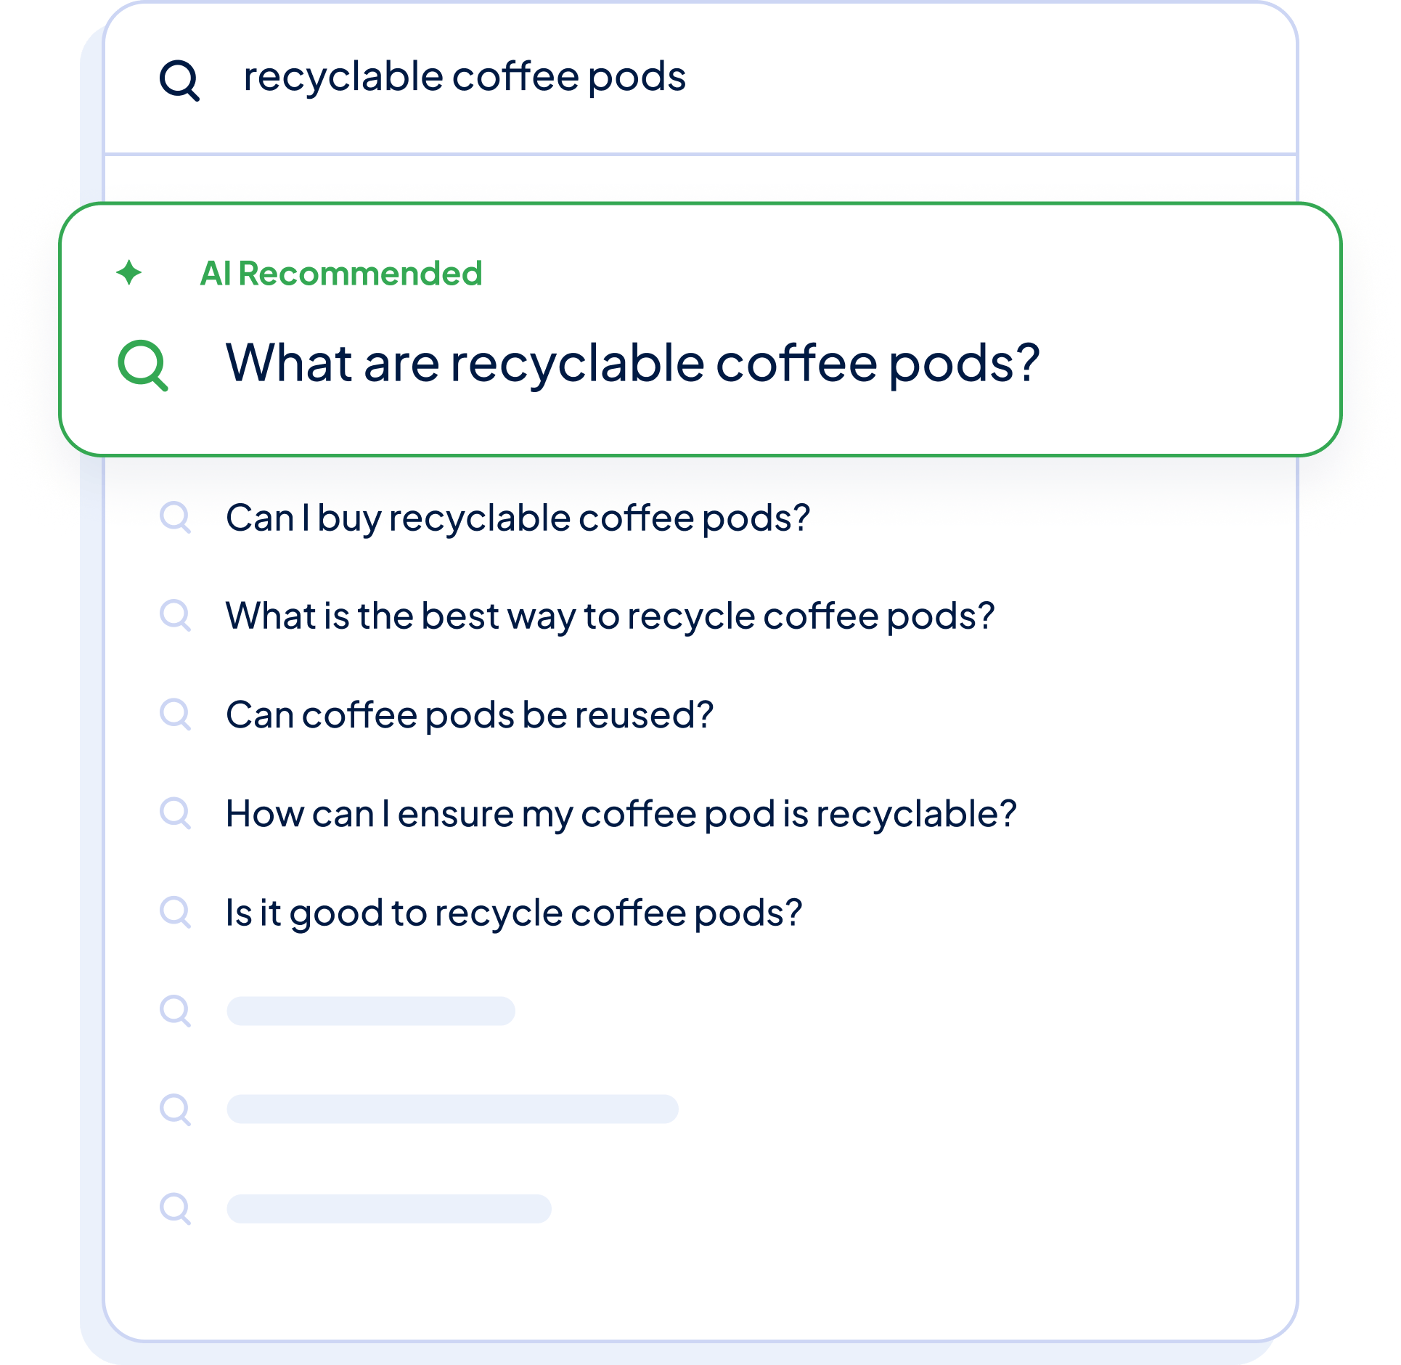Click magnifier icon beside 'best way to recycle'

(175, 616)
